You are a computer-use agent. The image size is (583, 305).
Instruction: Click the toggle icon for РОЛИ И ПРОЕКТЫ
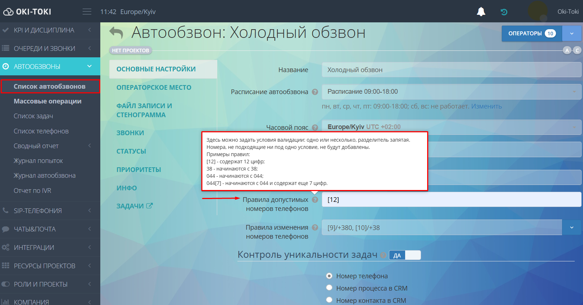[5, 284]
